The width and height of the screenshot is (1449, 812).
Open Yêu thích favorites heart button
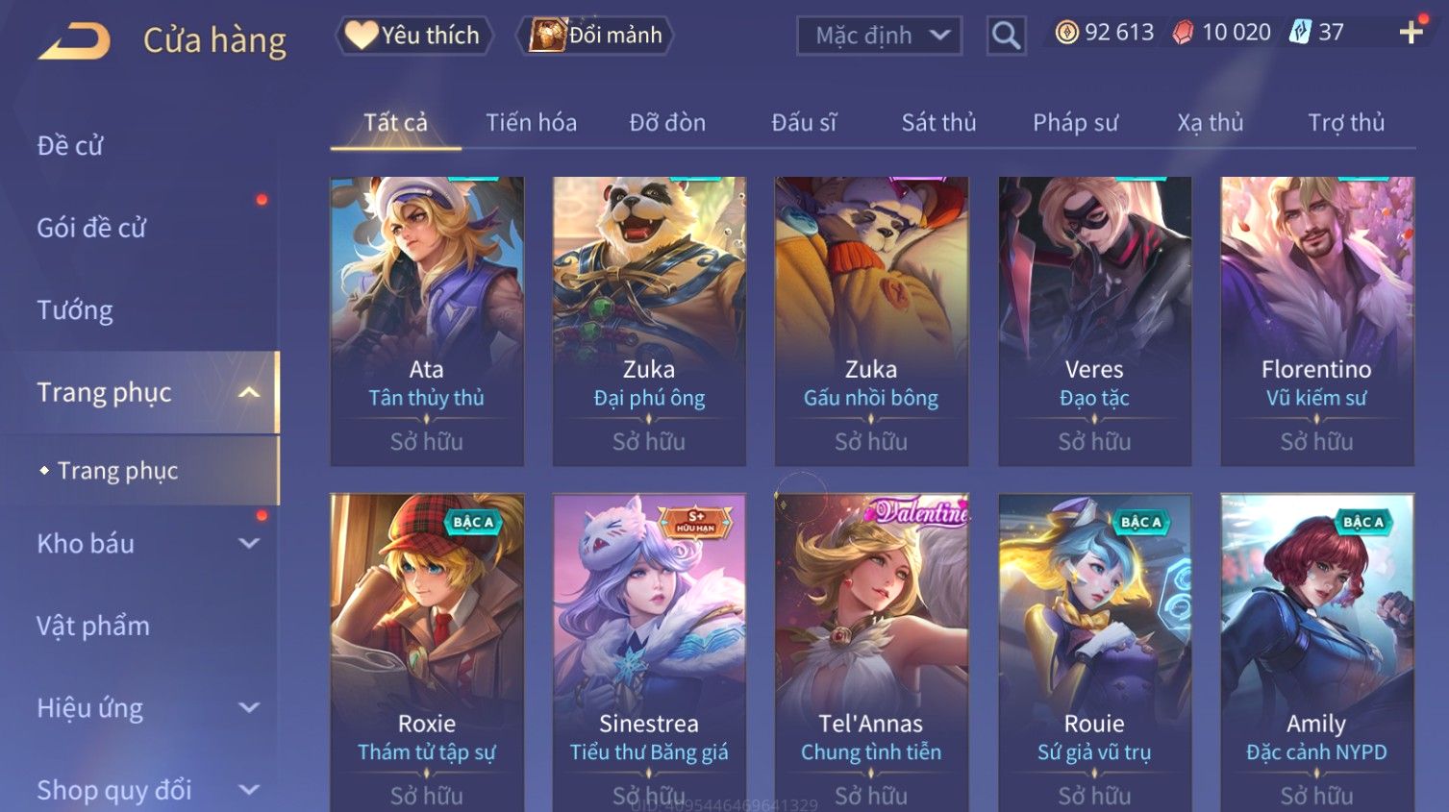click(413, 36)
